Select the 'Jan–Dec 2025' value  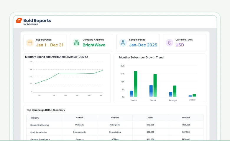tap(143, 45)
